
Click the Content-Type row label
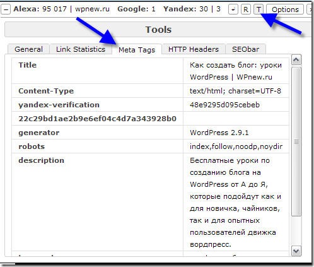tap(46, 91)
